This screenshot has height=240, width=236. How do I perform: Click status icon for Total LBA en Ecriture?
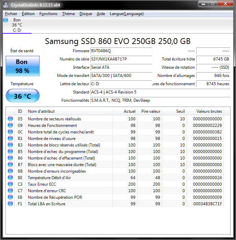pyautogui.click(x=10, y=204)
